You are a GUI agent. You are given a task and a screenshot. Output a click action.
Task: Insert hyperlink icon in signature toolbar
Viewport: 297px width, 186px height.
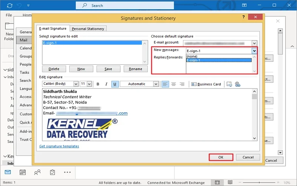pyautogui.click(x=238, y=84)
